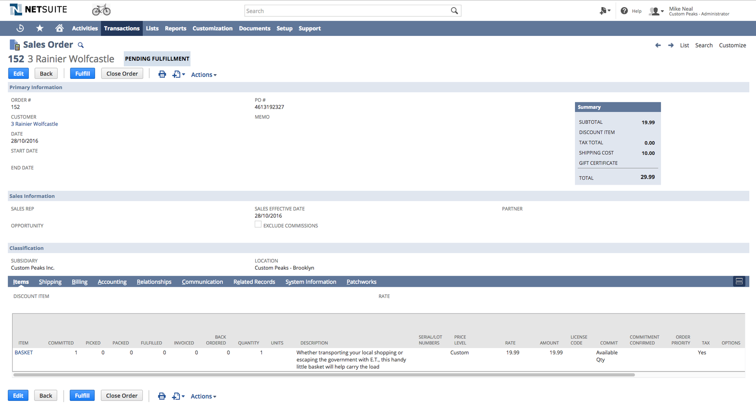Click the bottom New document icon

[176, 396]
